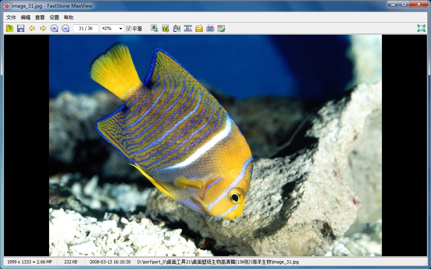Toggle the 平滑 smoothing checkbox
This screenshot has width=431, height=269.
[x=129, y=29]
